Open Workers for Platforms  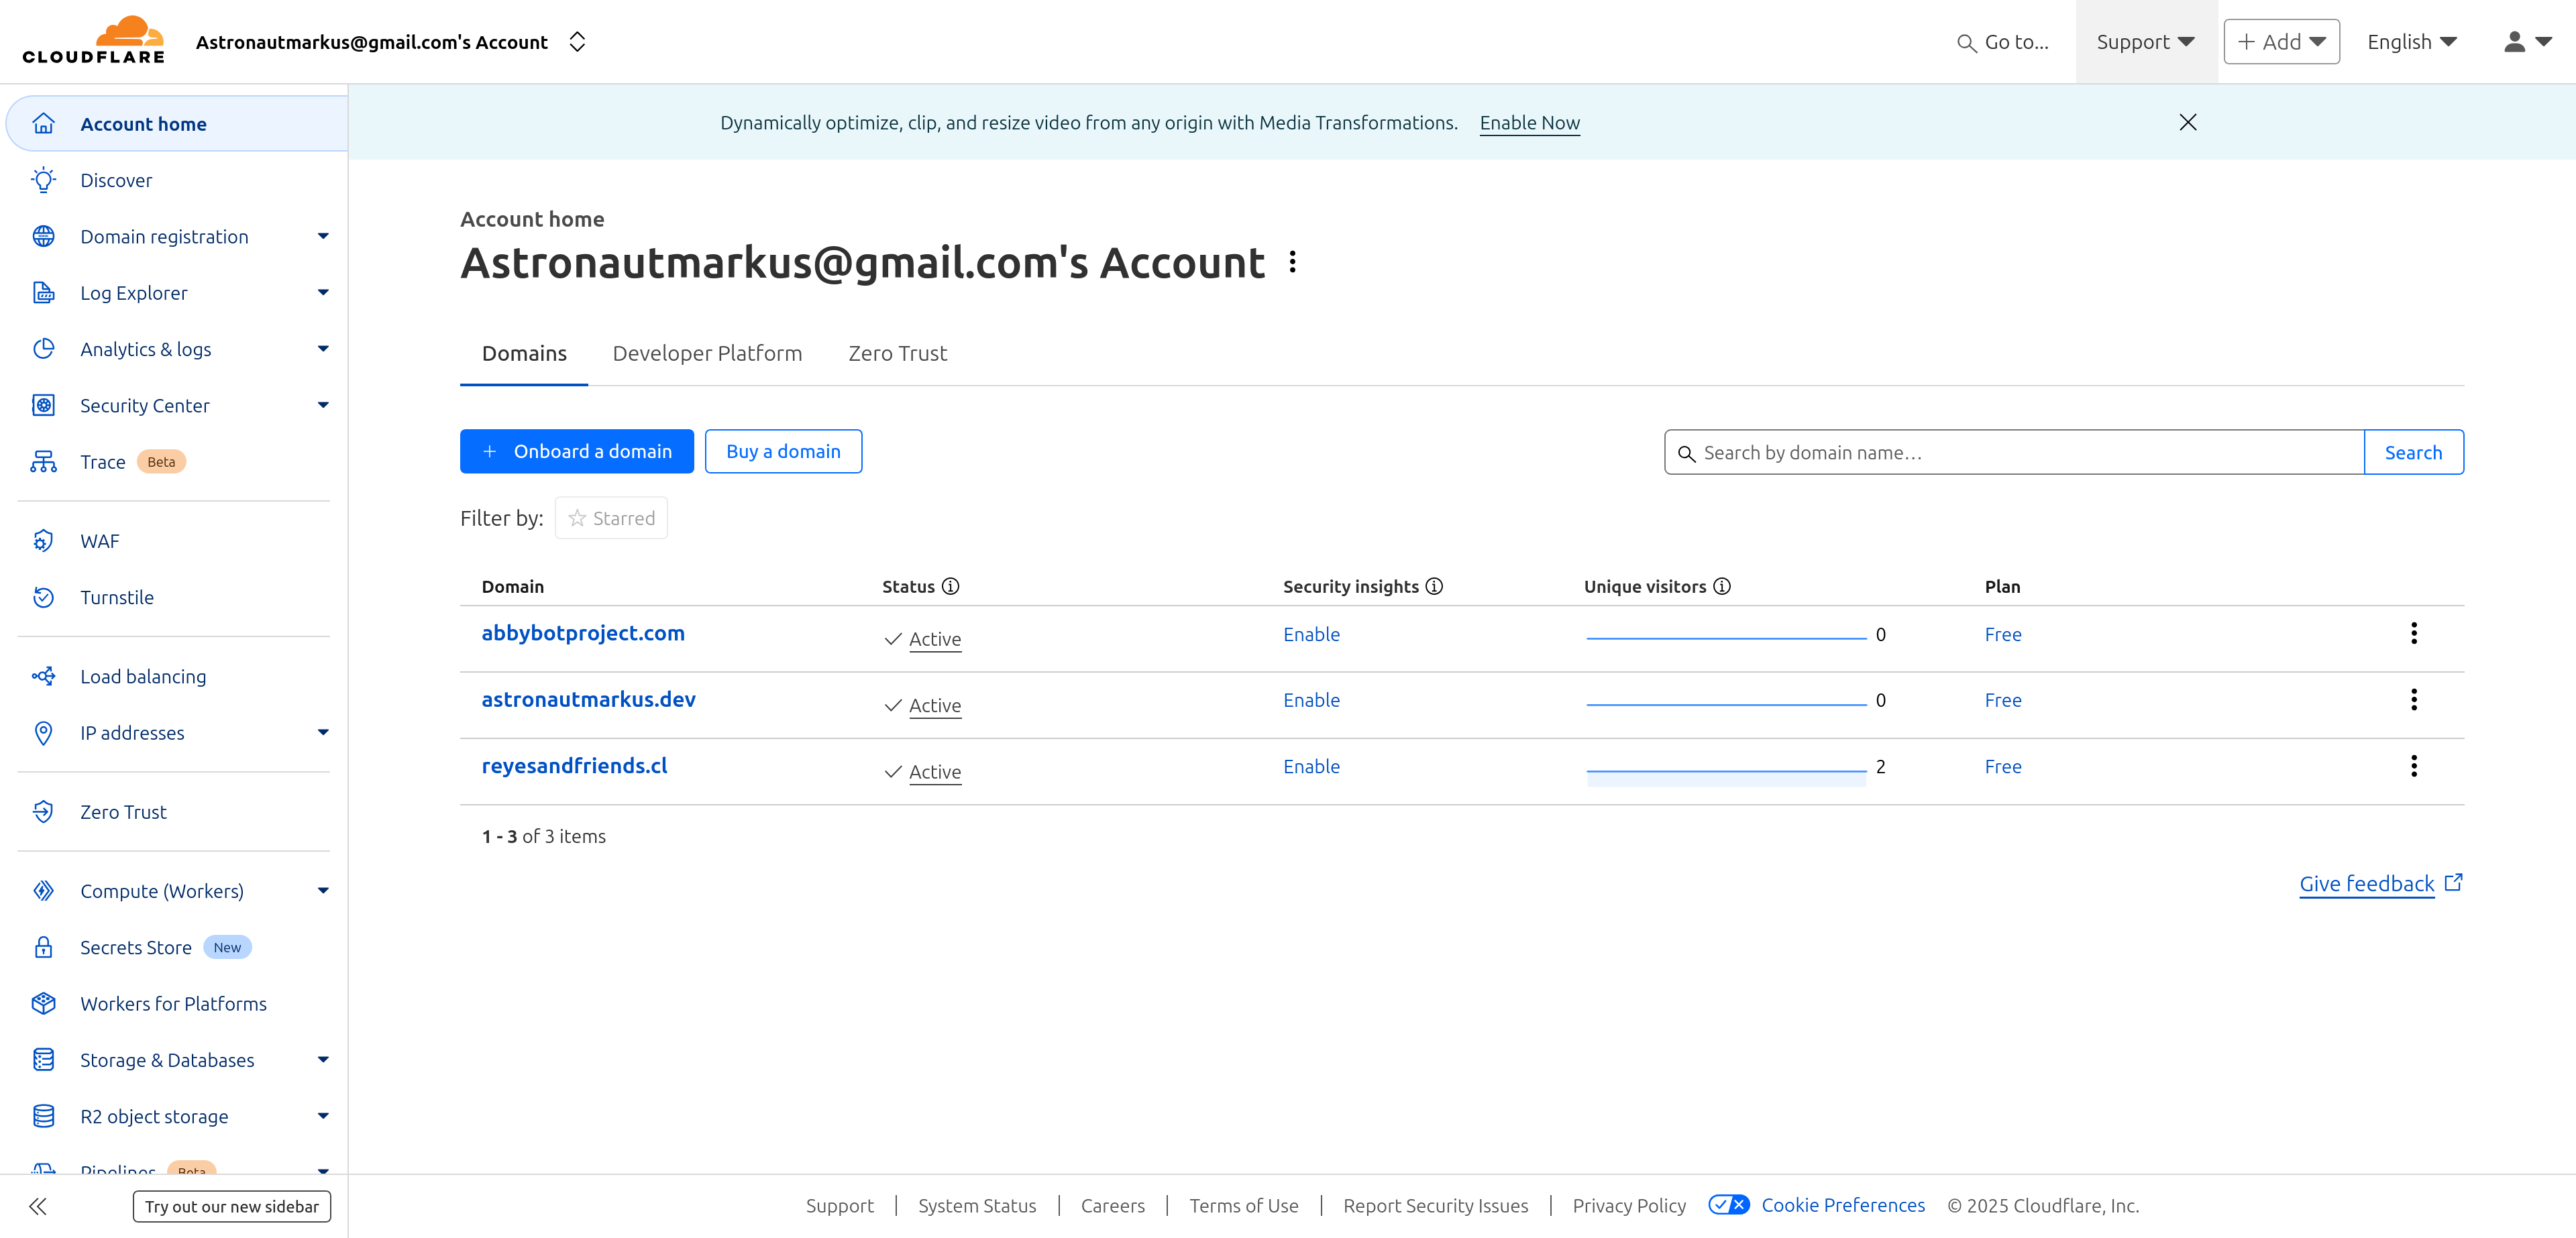tap(173, 1003)
